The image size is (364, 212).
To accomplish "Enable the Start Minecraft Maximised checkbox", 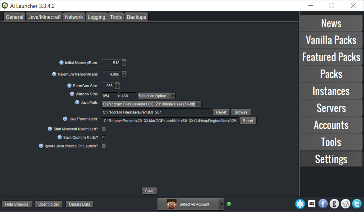I will coord(104,129).
